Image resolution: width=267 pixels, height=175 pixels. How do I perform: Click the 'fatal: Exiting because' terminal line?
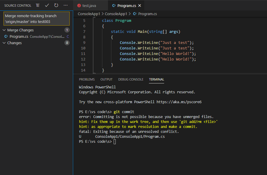[x=129, y=131]
